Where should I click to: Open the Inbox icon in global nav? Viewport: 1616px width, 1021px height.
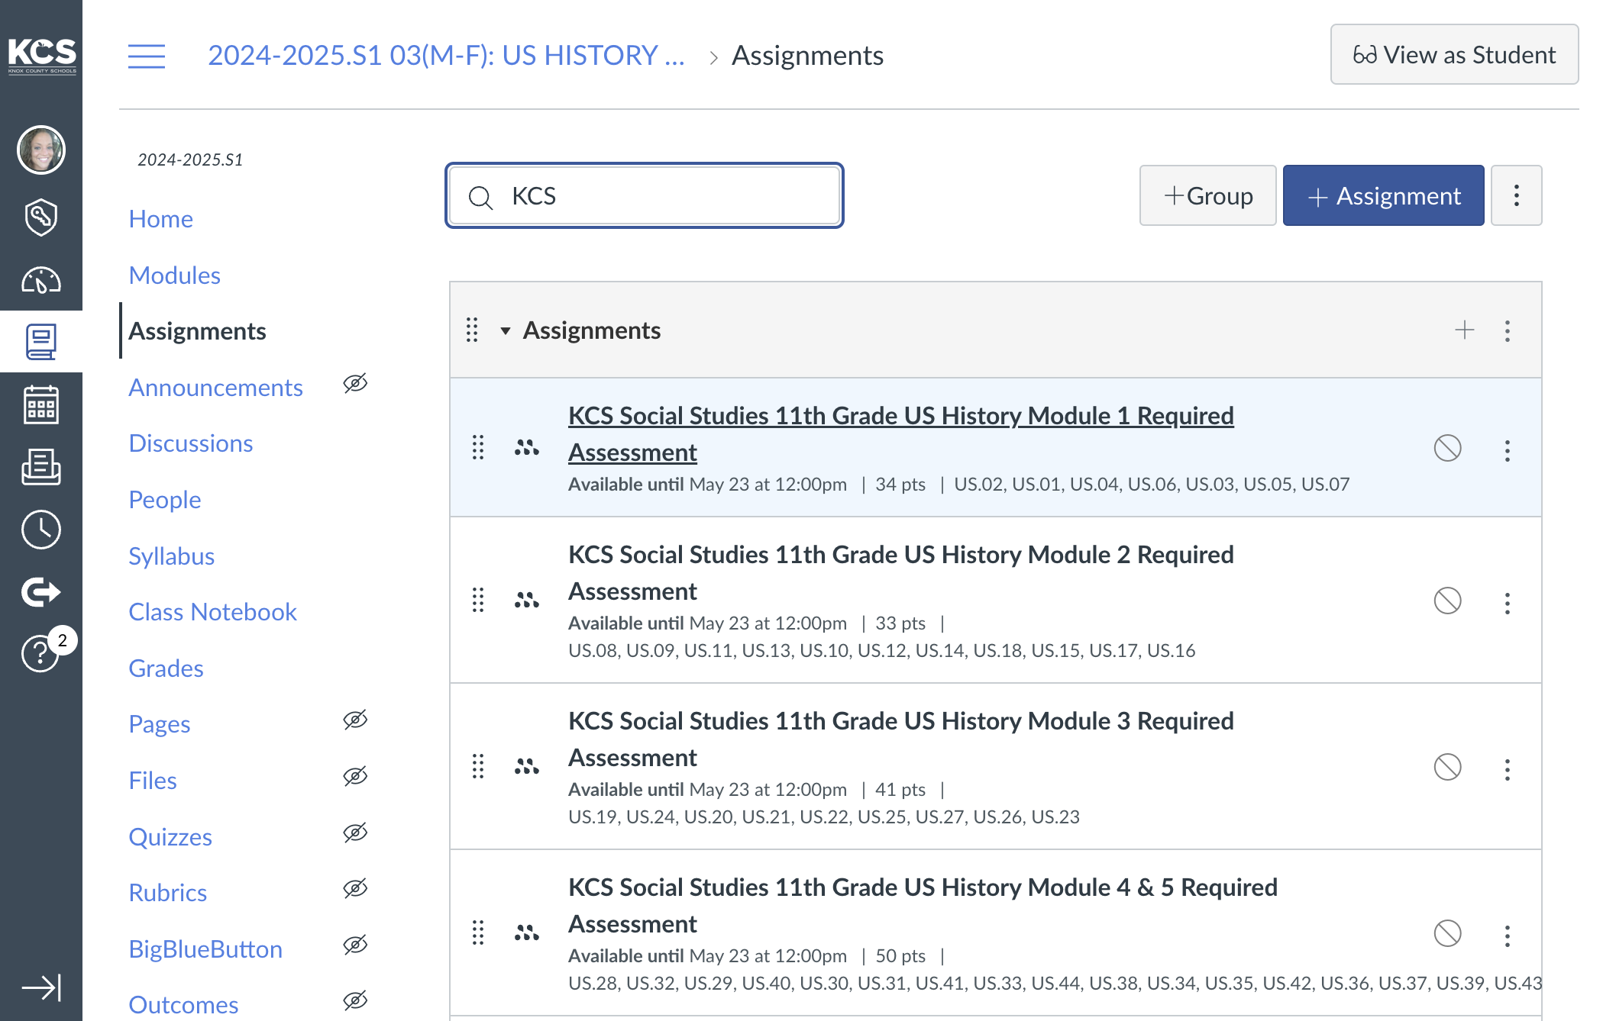tap(41, 467)
